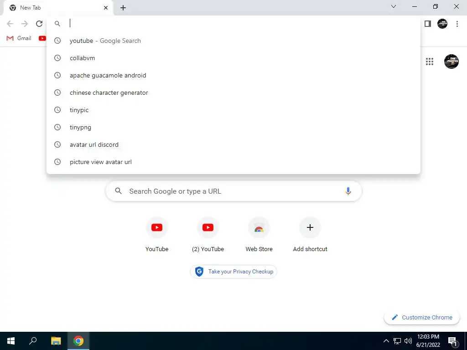Click the clock icon beside 'tinypic'
Viewport: 467px width, 350px height.
pos(57,110)
